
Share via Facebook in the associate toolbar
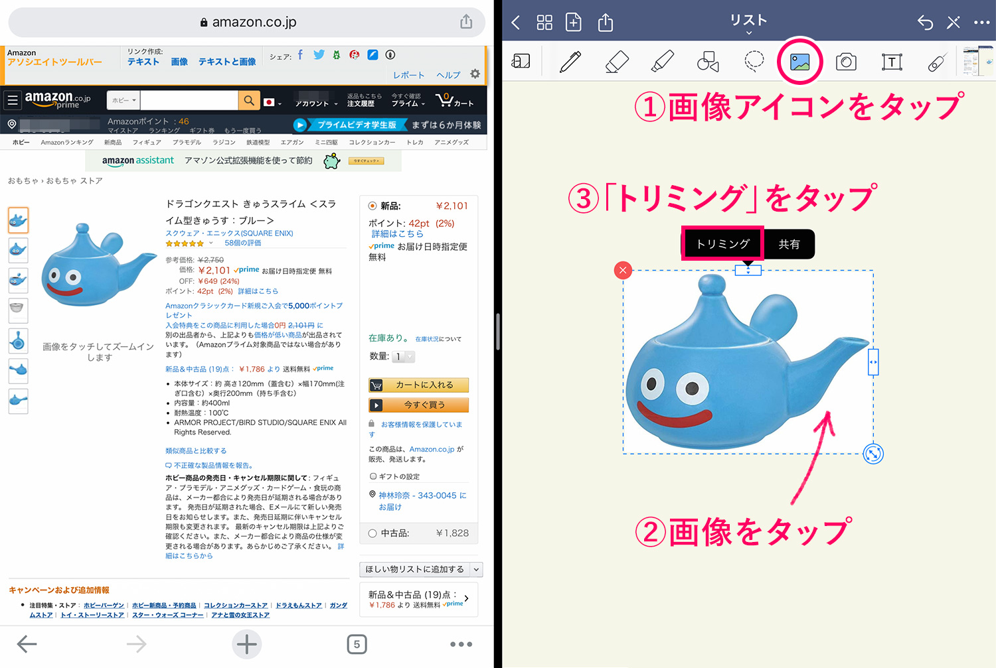pos(300,54)
